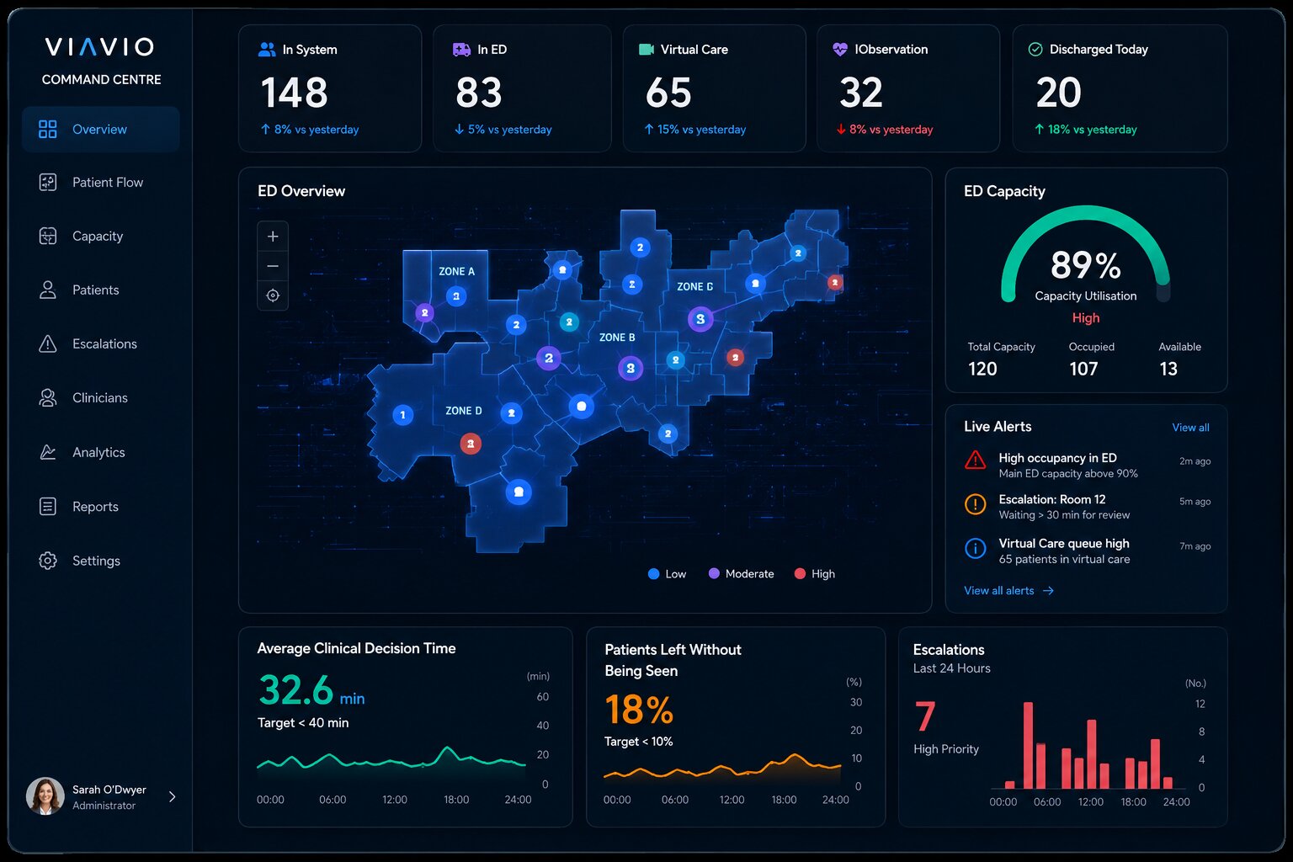This screenshot has height=862, width=1293.
Task: Click the red triangle High occupancy alert icon
Action: (975, 460)
